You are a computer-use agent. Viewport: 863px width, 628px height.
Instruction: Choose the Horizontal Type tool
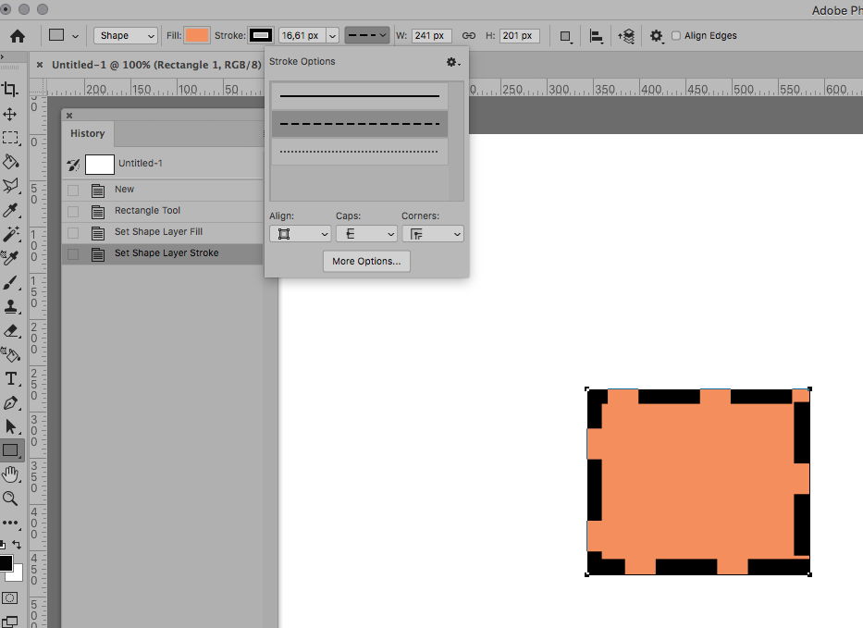(x=11, y=379)
